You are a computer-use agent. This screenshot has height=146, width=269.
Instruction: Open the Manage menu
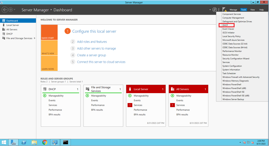(x=233, y=10)
